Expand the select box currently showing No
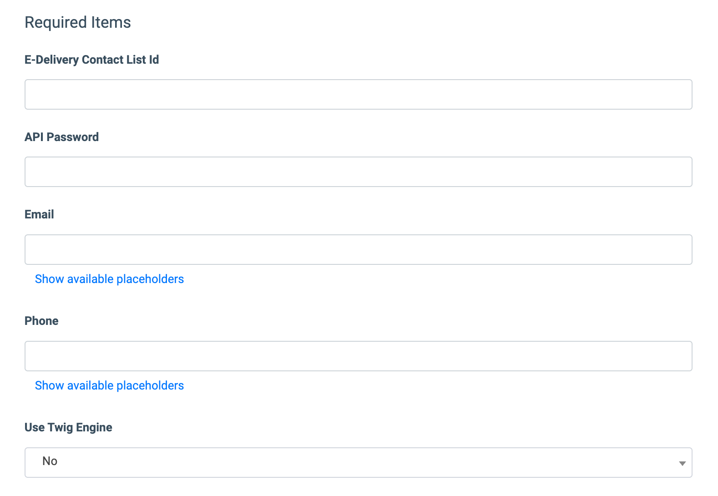 pos(358,463)
